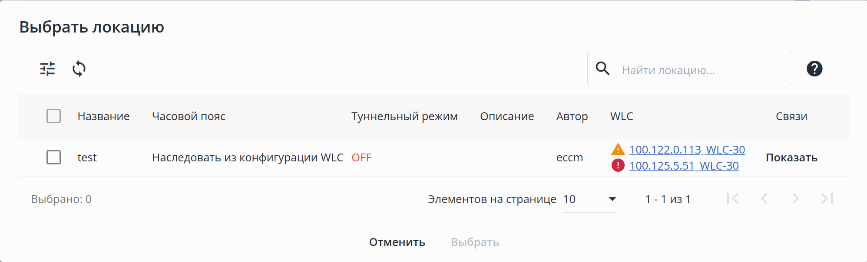The width and height of the screenshot is (867, 262).
Task: Go to the next page
Action: click(795, 199)
